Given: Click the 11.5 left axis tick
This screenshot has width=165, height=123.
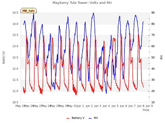Looking at the screenshot, I should pyautogui.click(x=15, y=80).
